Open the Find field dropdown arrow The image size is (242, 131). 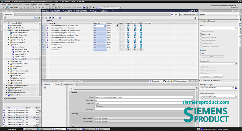236,28
